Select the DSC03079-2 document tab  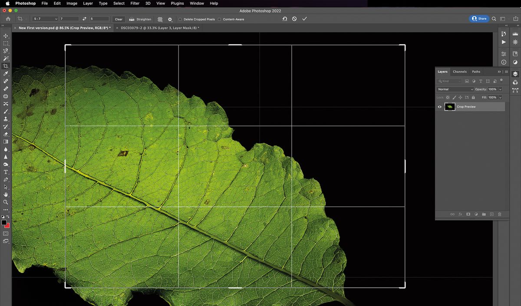click(161, 27)
